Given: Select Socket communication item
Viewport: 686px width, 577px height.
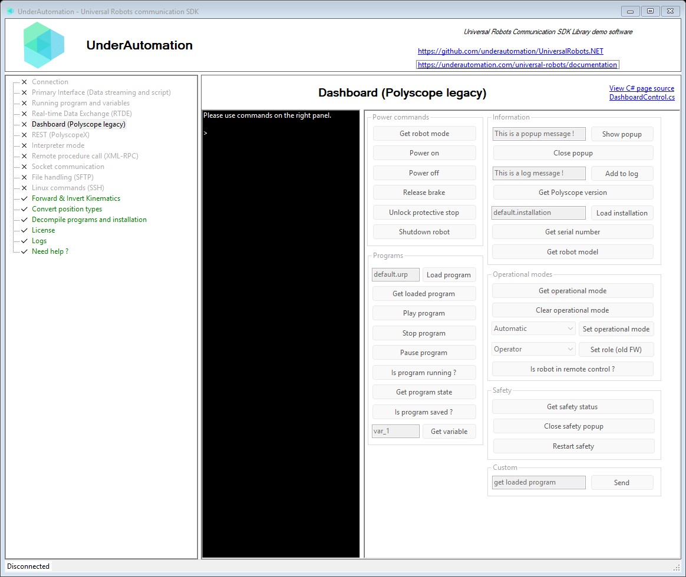Looking at the screenshot, I should 68,167.
